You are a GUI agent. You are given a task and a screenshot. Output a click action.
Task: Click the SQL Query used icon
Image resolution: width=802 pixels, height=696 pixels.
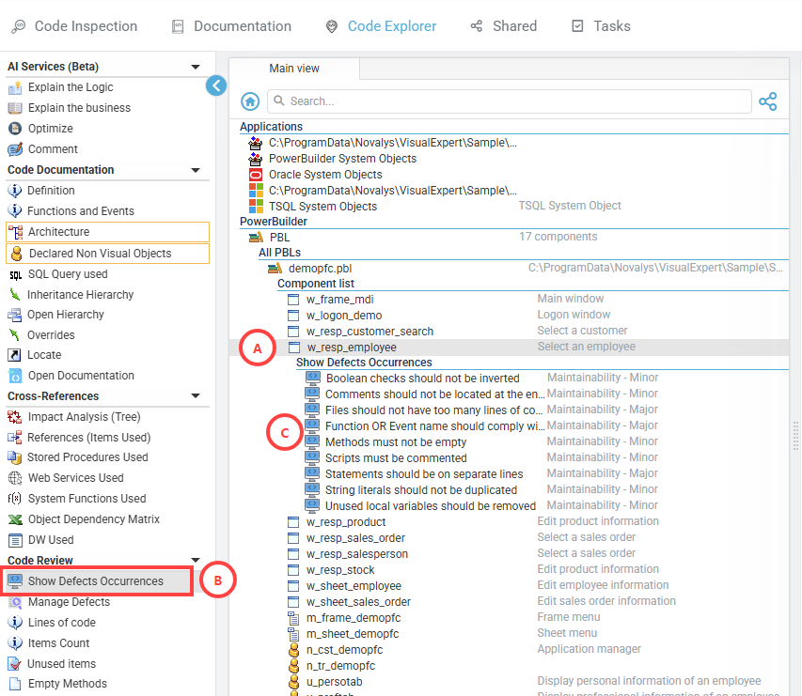(x=15, y=275)
